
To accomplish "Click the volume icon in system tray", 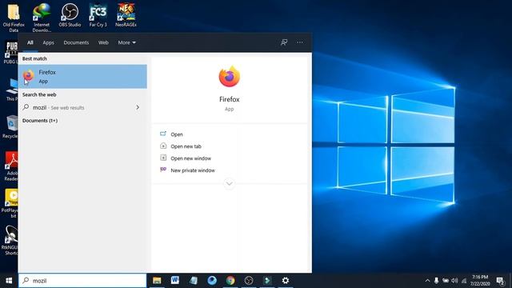I will point(454,281).
